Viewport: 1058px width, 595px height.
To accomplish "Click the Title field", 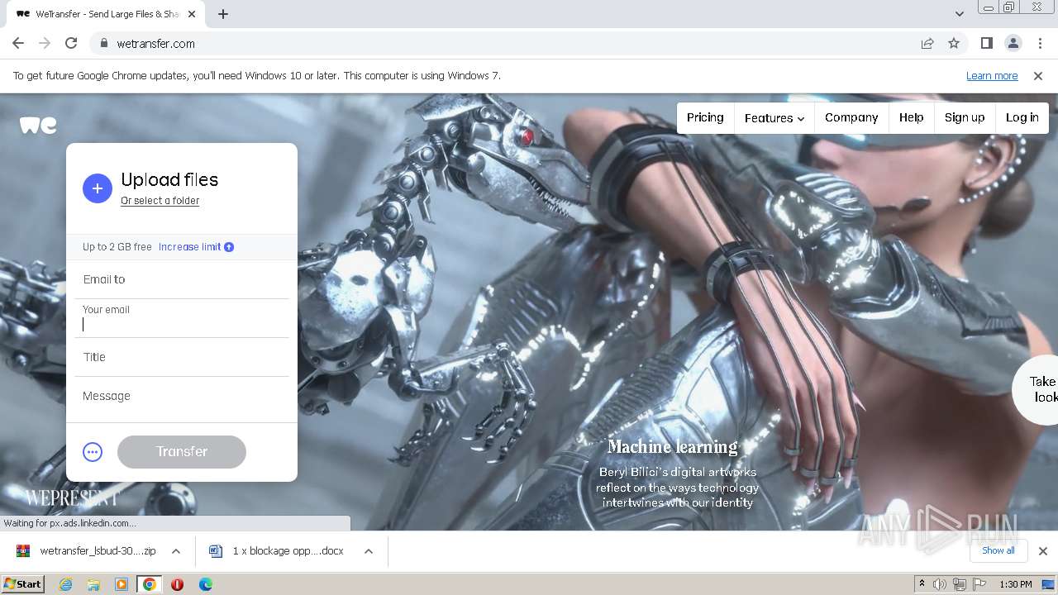I will (182, 357).
